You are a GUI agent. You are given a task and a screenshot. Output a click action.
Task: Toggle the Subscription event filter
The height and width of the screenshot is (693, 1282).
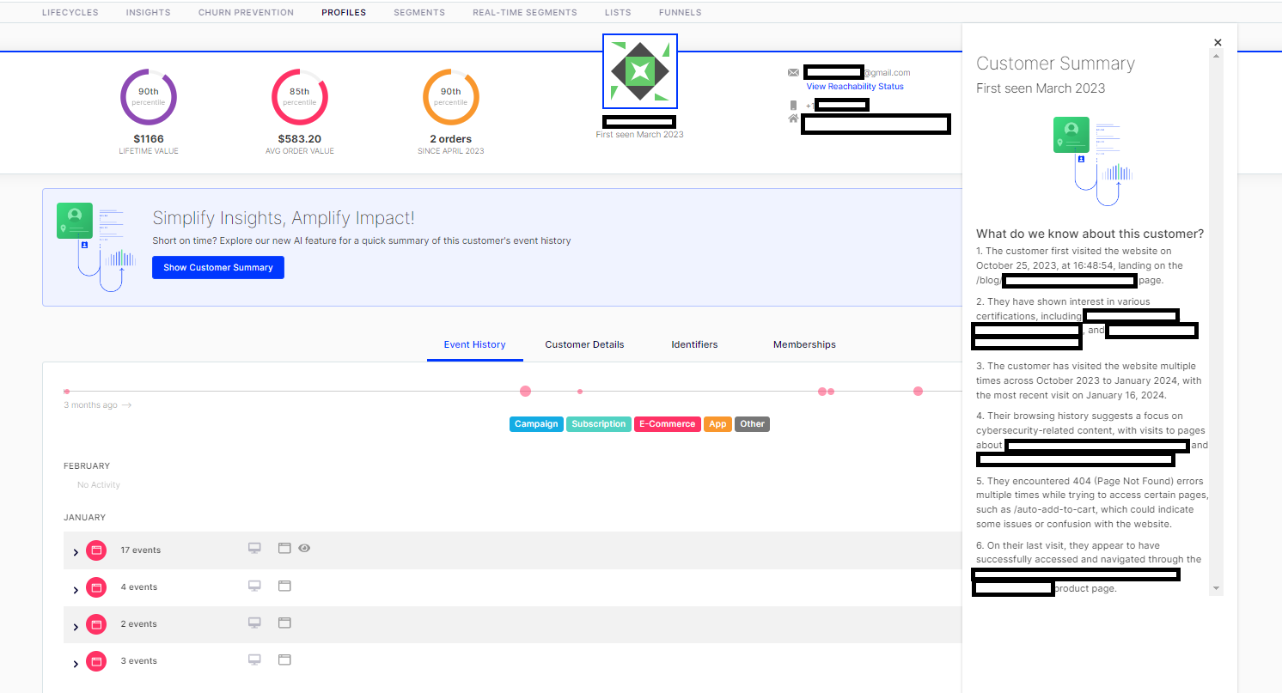point(598,424)
